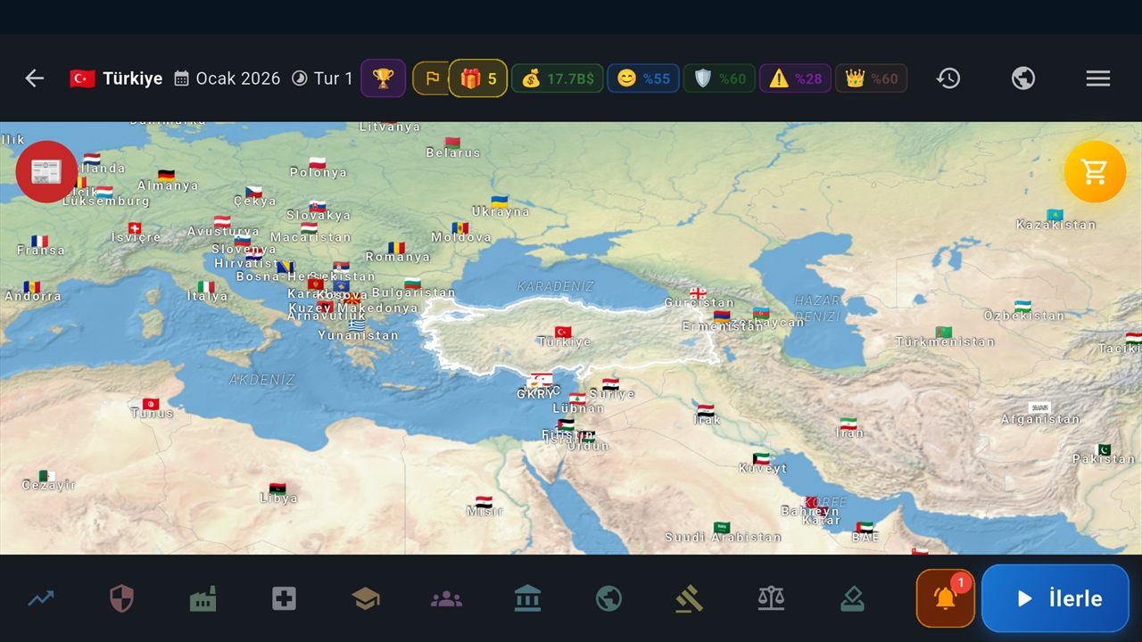Select Gürcistan on the map
Screen dimensions: 1142x642
(x=699, y=298)
